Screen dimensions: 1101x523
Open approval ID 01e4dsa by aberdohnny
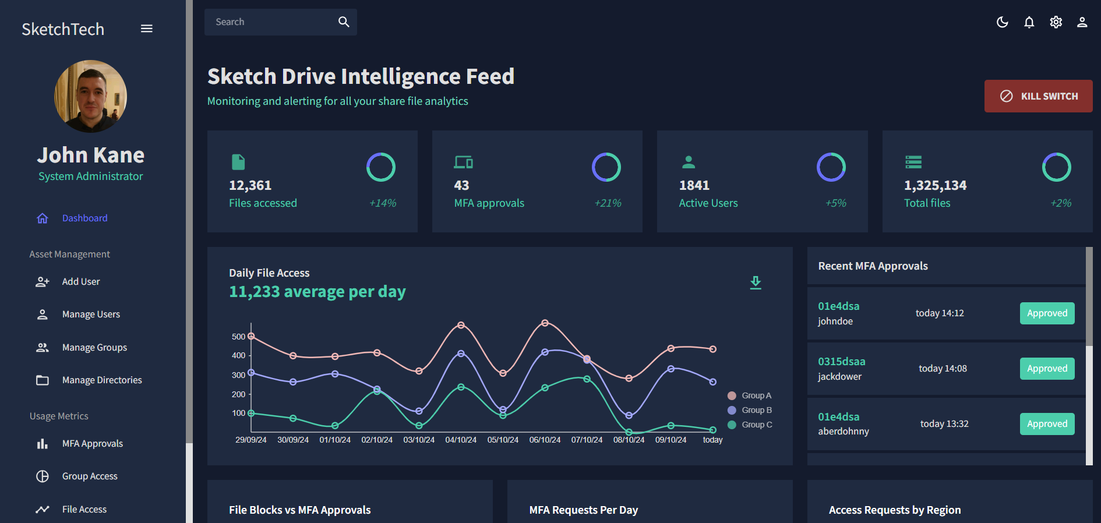[x=839, y=417]
